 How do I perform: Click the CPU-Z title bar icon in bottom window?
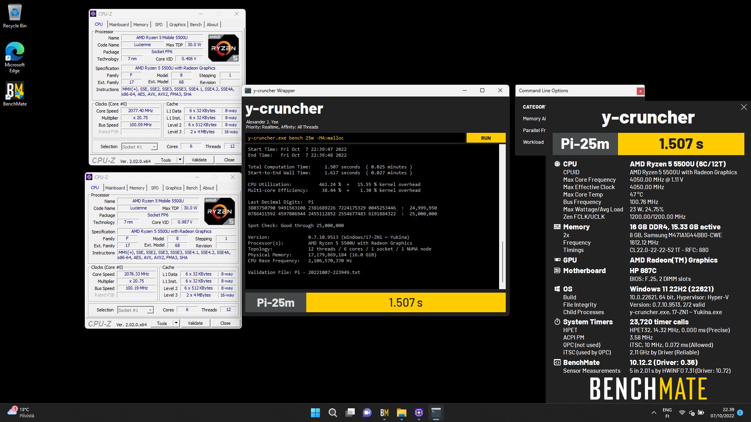pos(89,177)
